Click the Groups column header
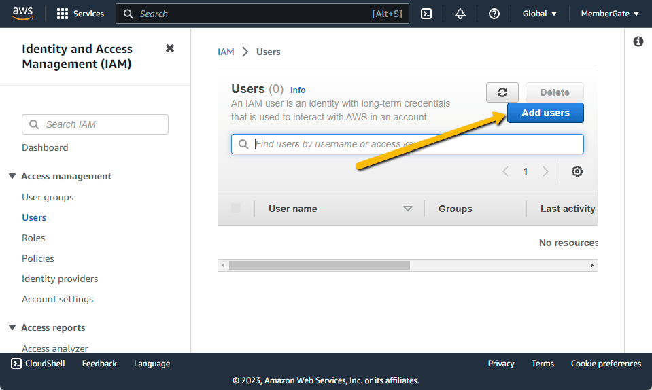652x390 pixels. point(456,209)
